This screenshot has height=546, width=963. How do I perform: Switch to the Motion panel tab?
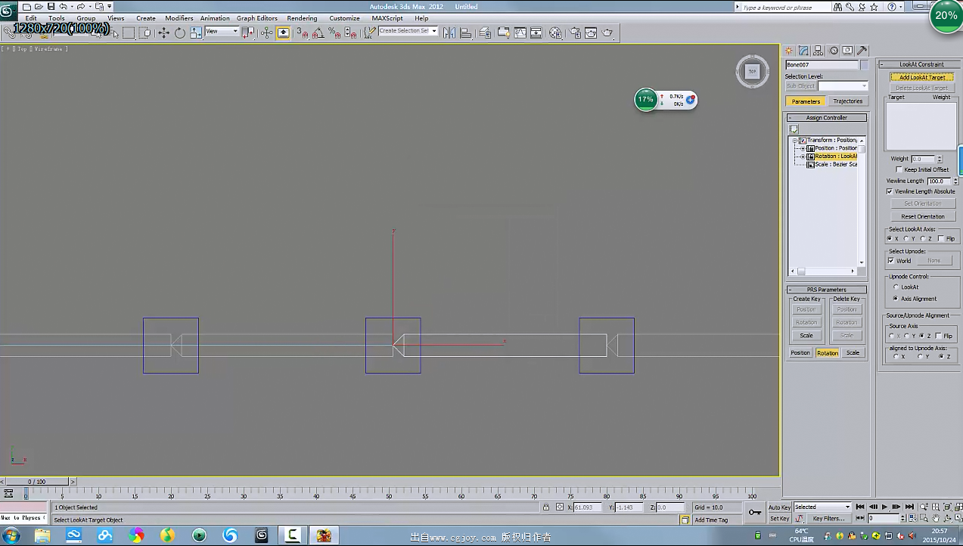(834, 51)
